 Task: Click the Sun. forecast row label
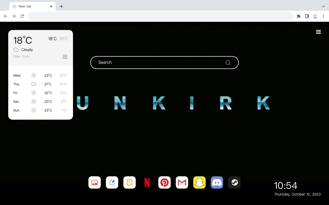pos(17,110)
